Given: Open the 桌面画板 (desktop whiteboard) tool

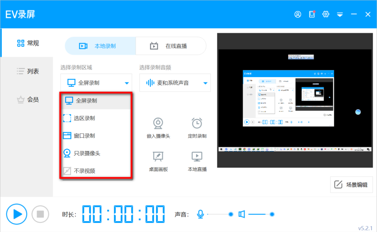Looking at the screenshot, I should (158, 159).
